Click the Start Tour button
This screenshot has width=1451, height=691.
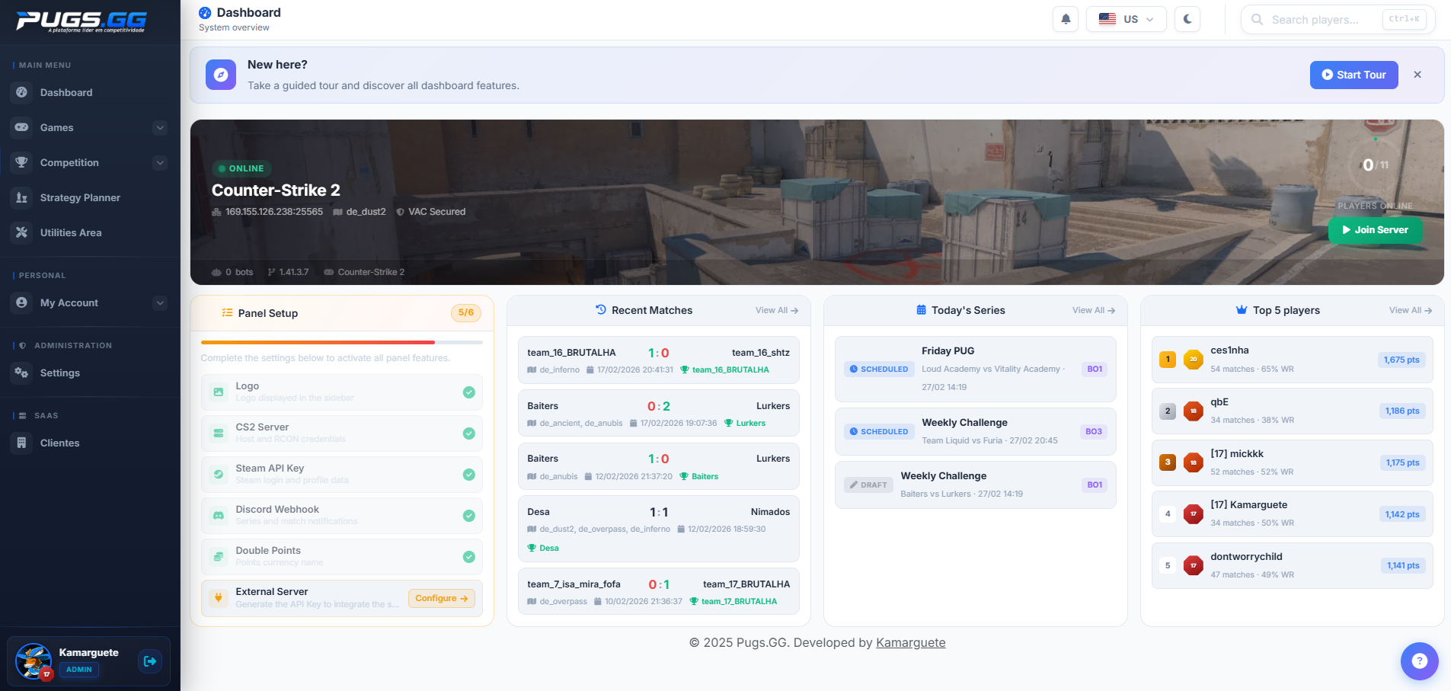[1354, 75]
